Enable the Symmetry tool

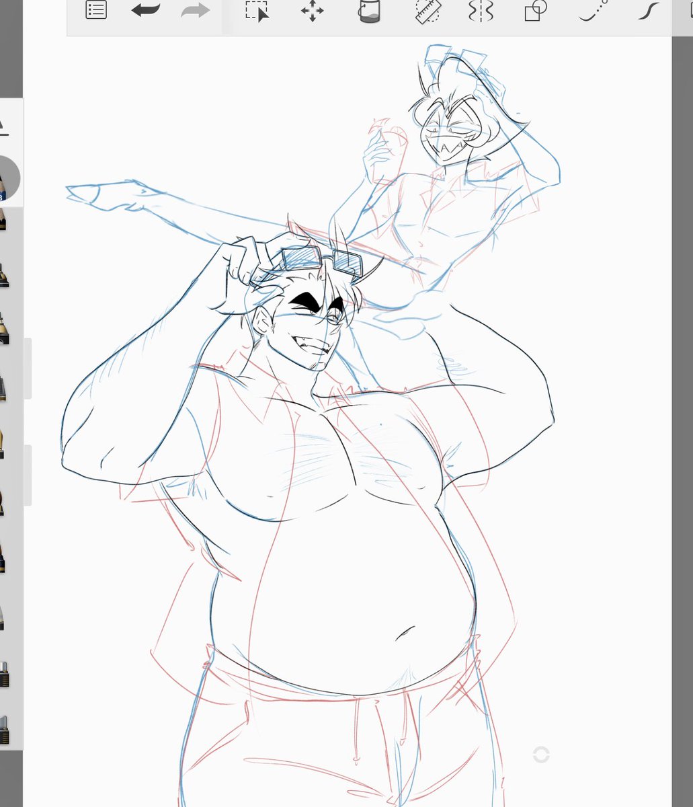pyautogui.click(x=481, y=11)
